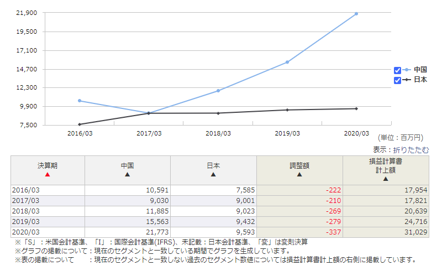
Task: Click total value 20,639
Action: 416,211
